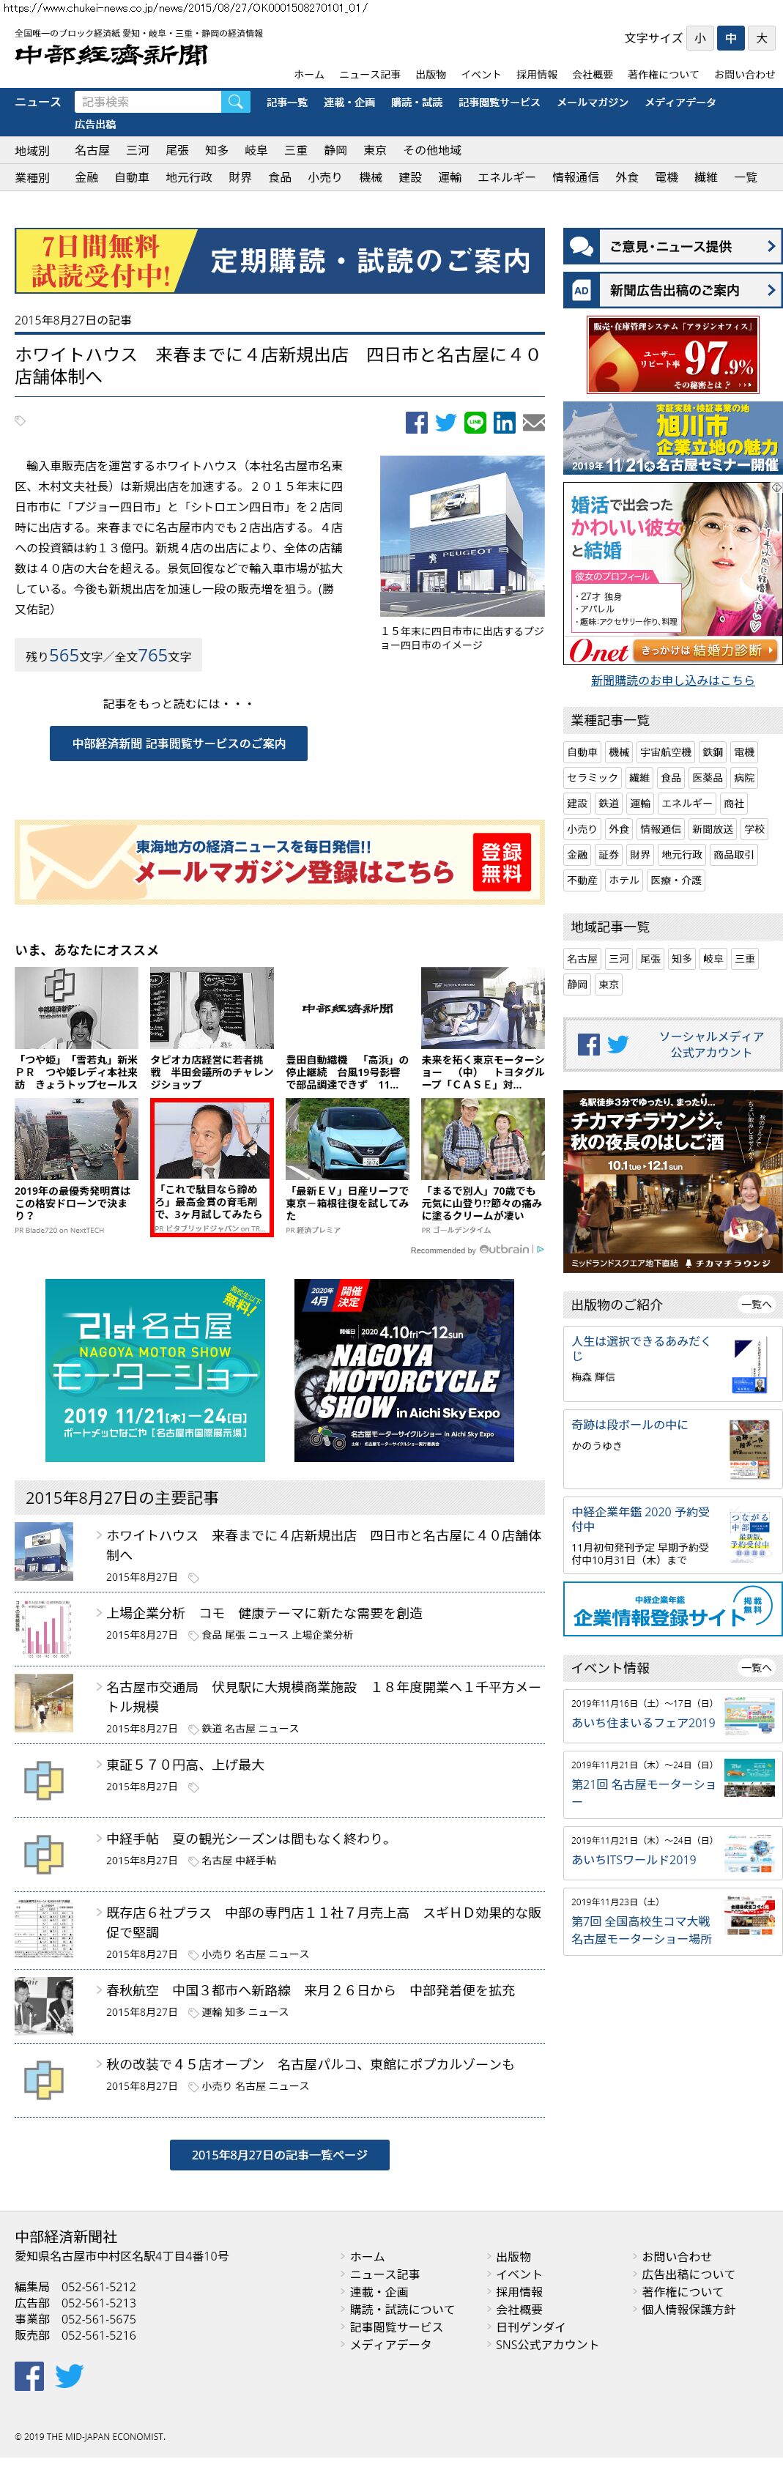Share article on Twitter icon
The height and width of the screenshot is (2481, 783).
coord(446,422)
